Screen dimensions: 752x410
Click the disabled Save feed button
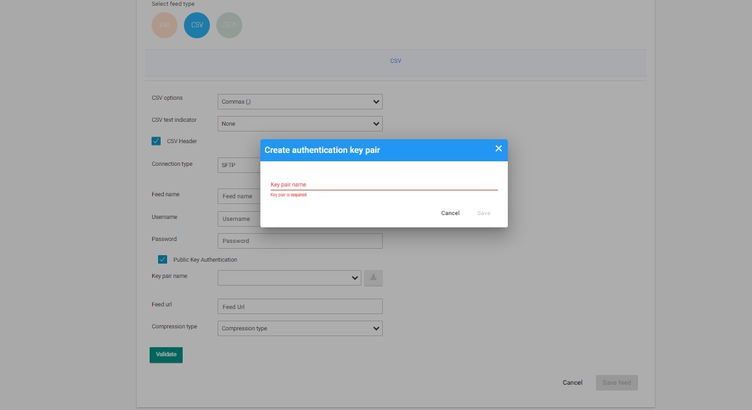coord(616,383)
